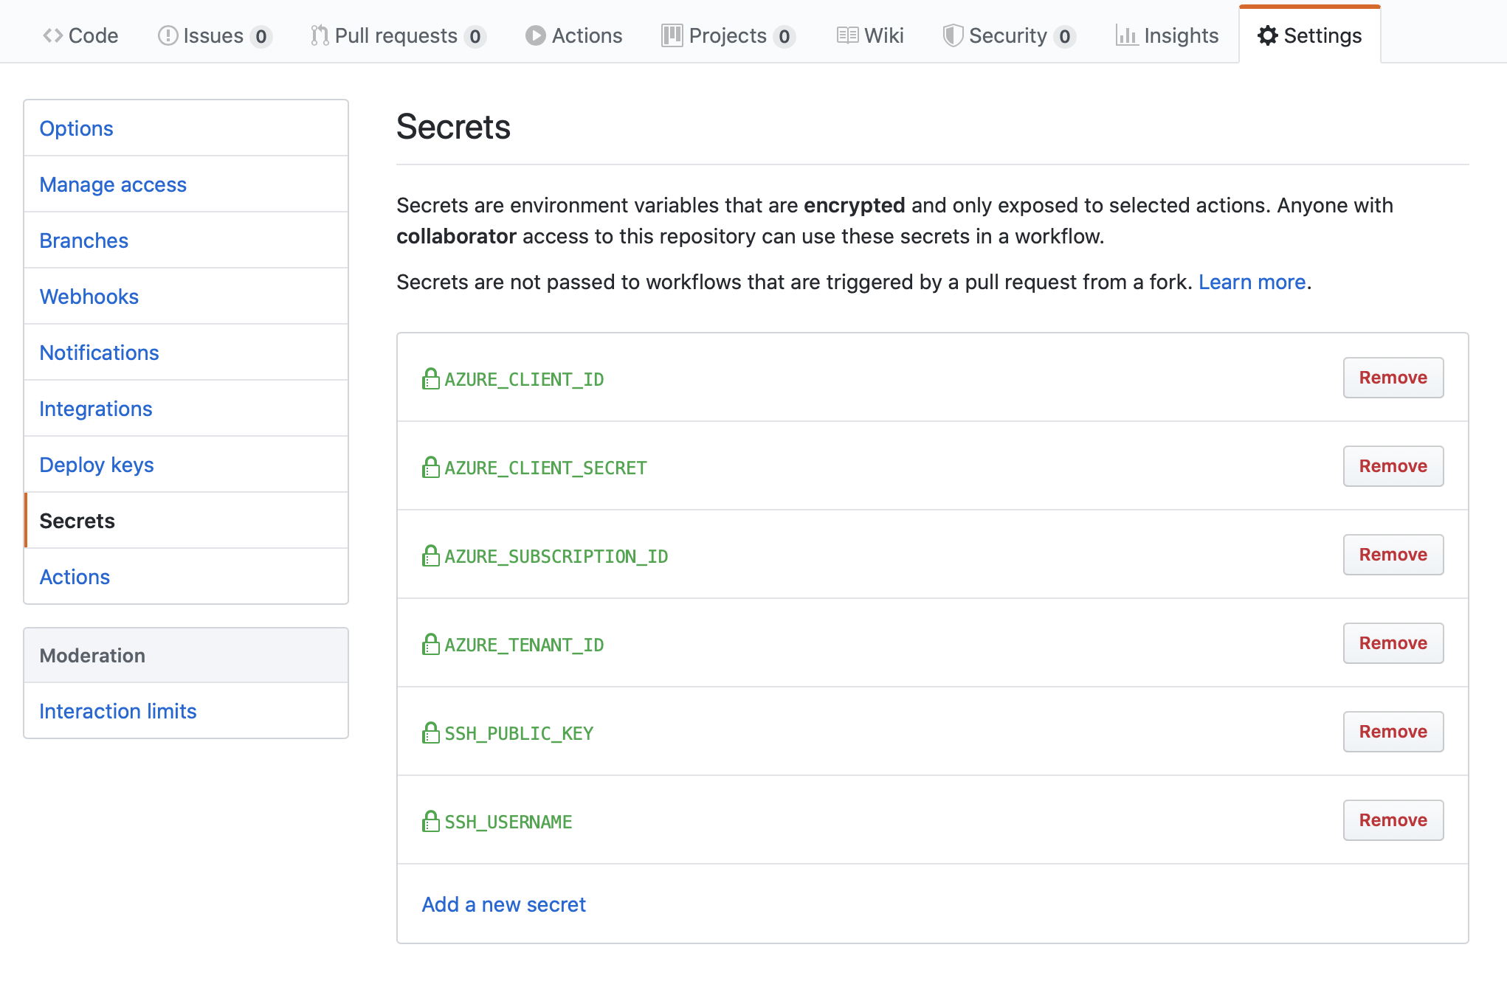1507x984 pixels.
Task: Click the SSH_PUBLIC_KEY secret name
Action: [x=519, y=734]
